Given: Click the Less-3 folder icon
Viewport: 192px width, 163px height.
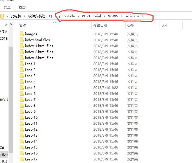Looking at the screenshot, I should 22,76.
